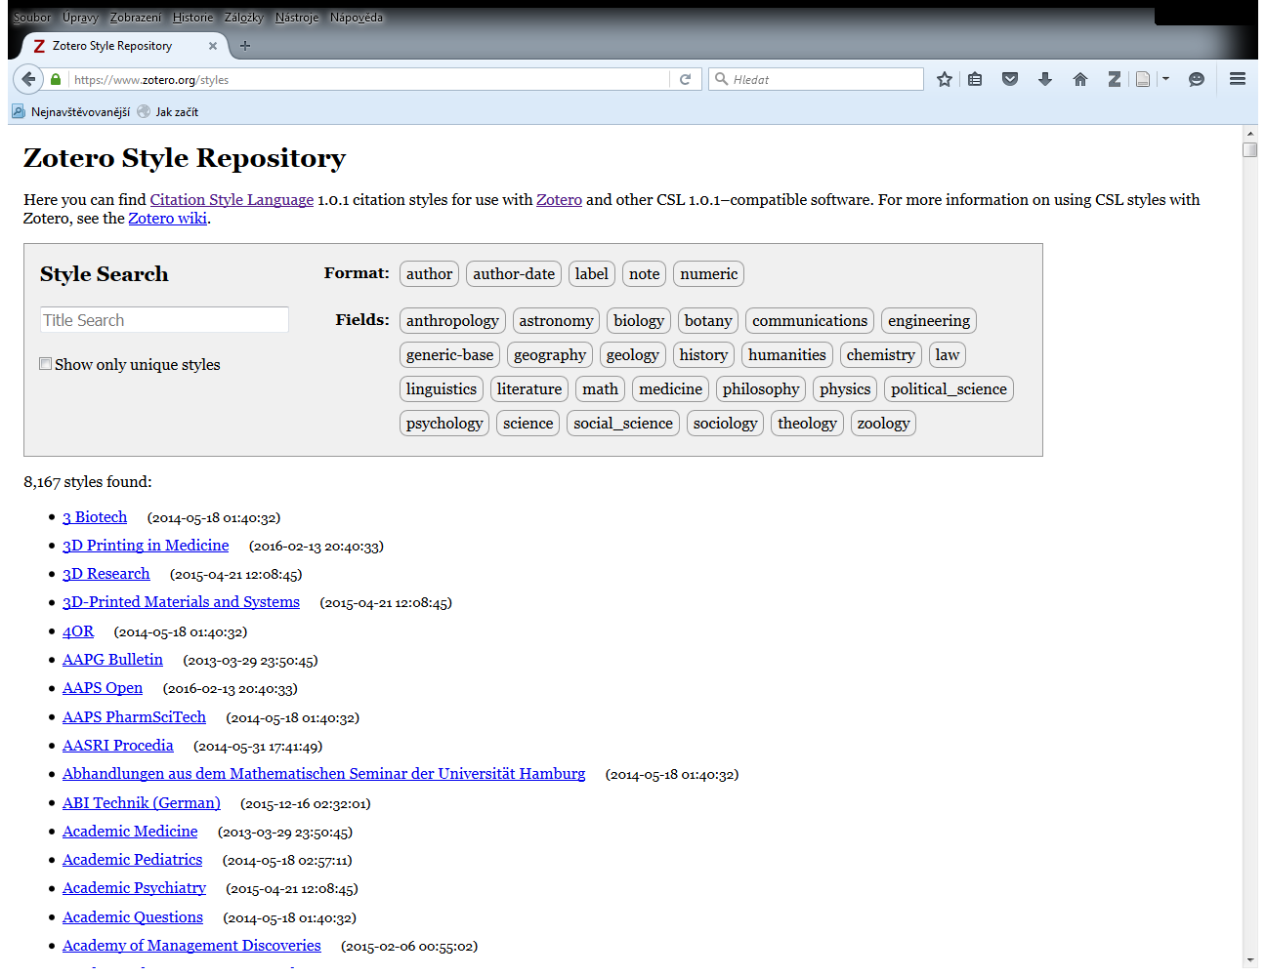Click in the Title Search field
The width and height of the screenshot is (1266, 976).
coord(164,320)
